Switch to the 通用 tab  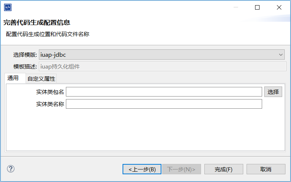[13, 78]
